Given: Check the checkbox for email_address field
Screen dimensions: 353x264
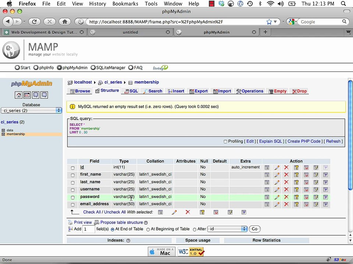Looking at the screenshot, I should click(x=73, y=205).
